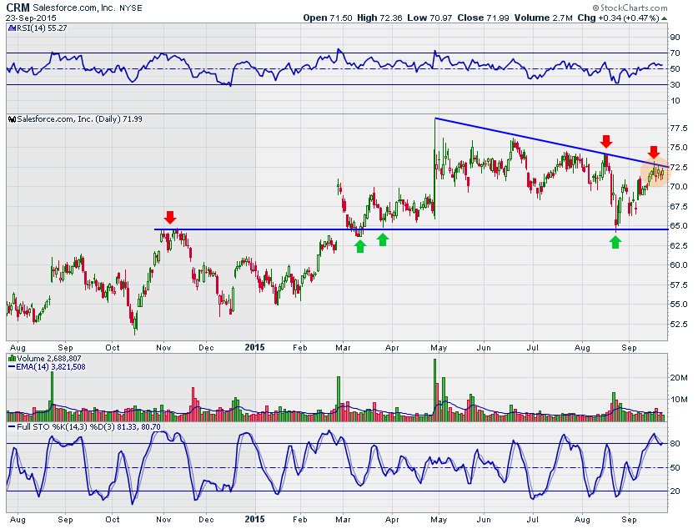Click the green up-triangle beside the Chg value
The image size is (698, 529).
point(664,18)
